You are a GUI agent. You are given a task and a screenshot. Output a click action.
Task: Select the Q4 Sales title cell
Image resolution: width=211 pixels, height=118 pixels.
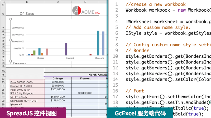(27, 14)
